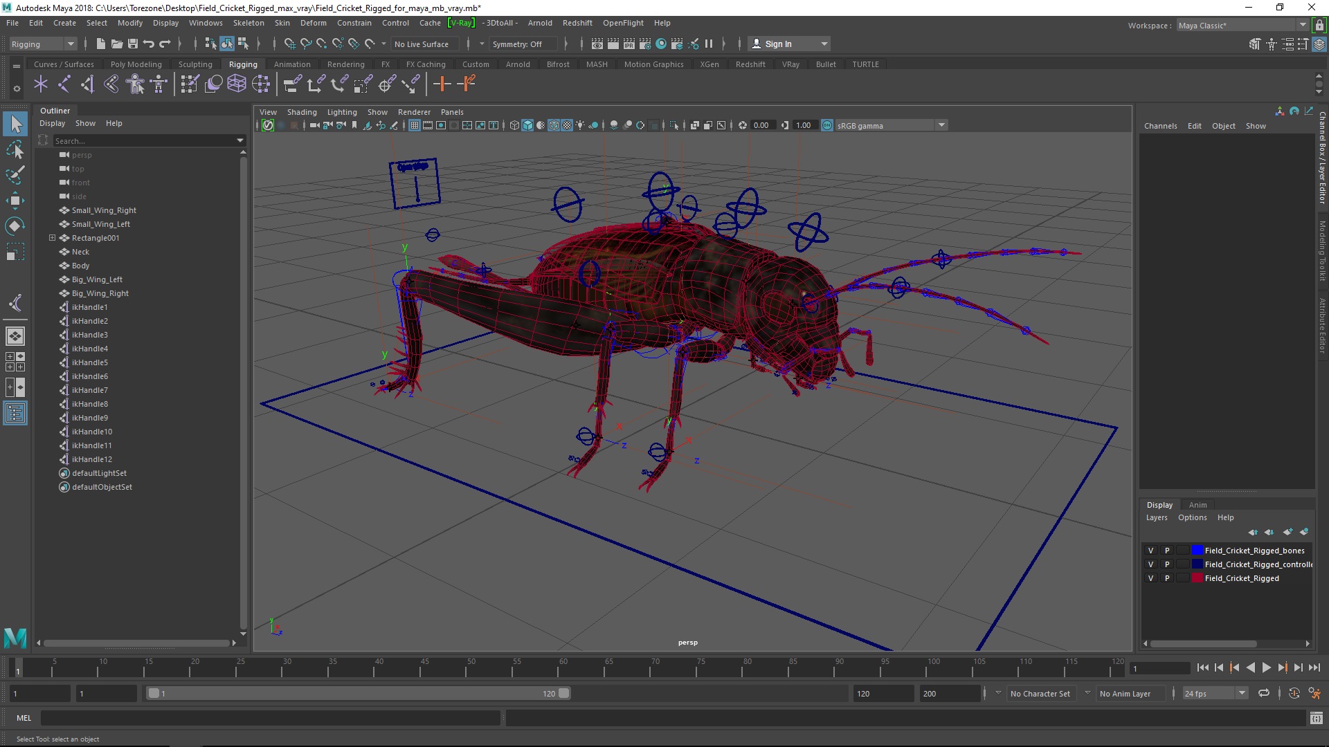
Task: Activate the Paint Selection tool
Action: coord(15,175)
